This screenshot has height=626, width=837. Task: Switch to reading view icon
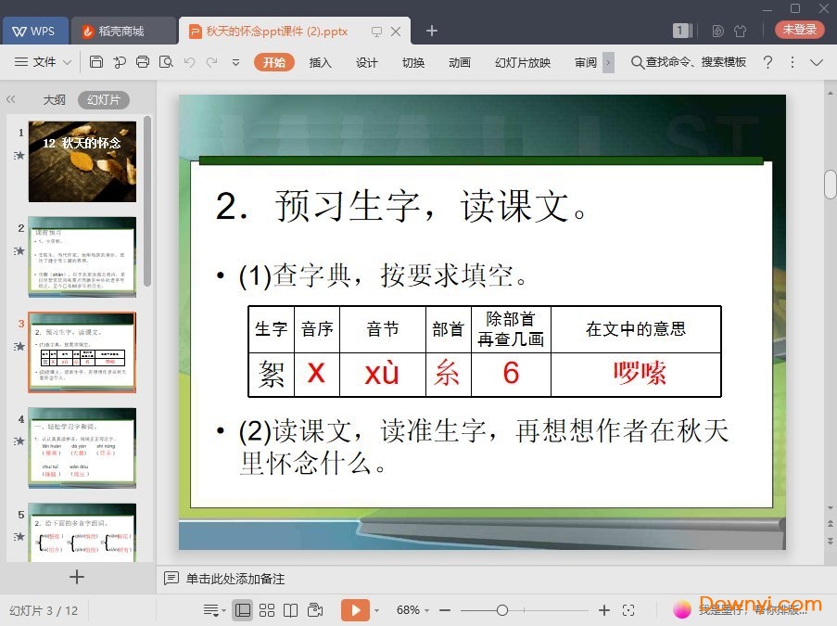tap(290, 610)
